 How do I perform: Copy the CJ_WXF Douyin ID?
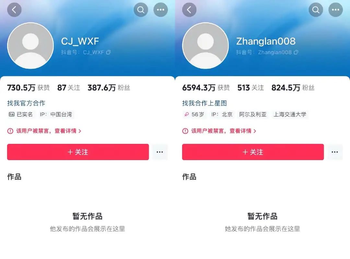point(109,52)
